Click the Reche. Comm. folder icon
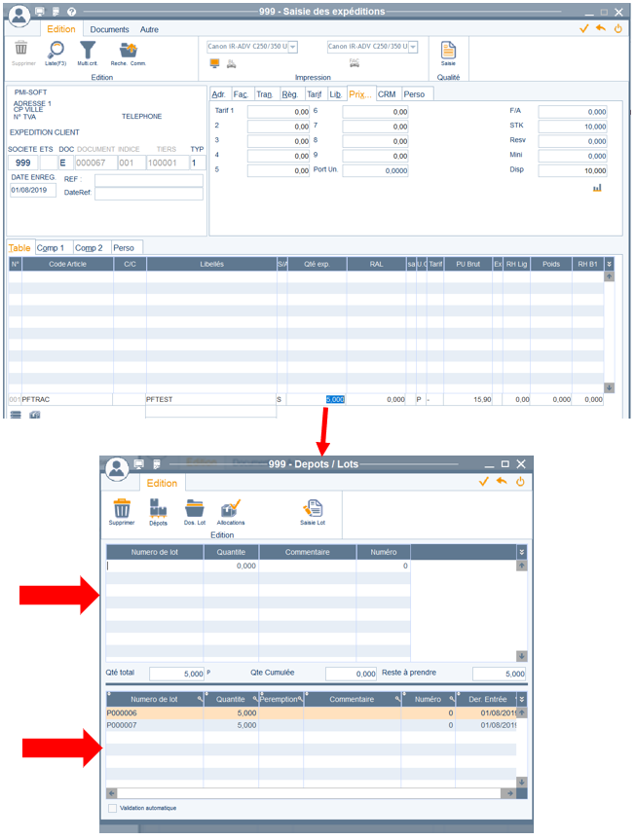Viewport: 635px width, 840px height. tap(129, 50)
